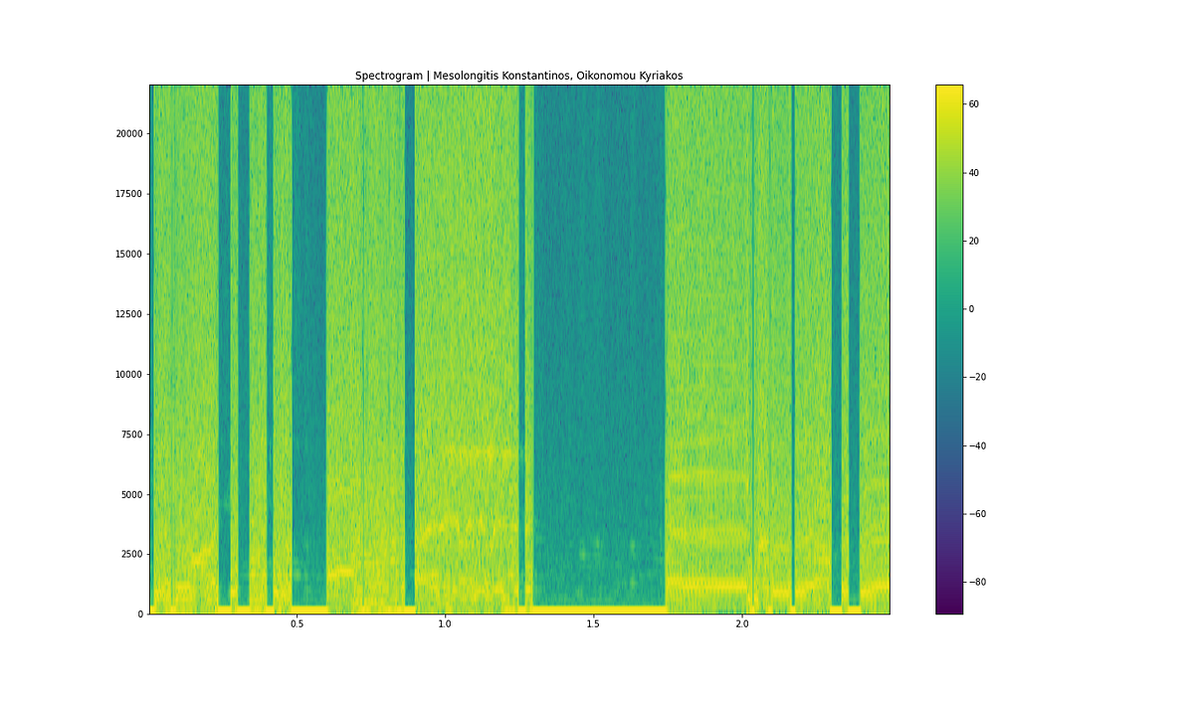Click the spectrogram plot title text
The width and height of the screenshot is (1194, 702).
tap(521, 72)
